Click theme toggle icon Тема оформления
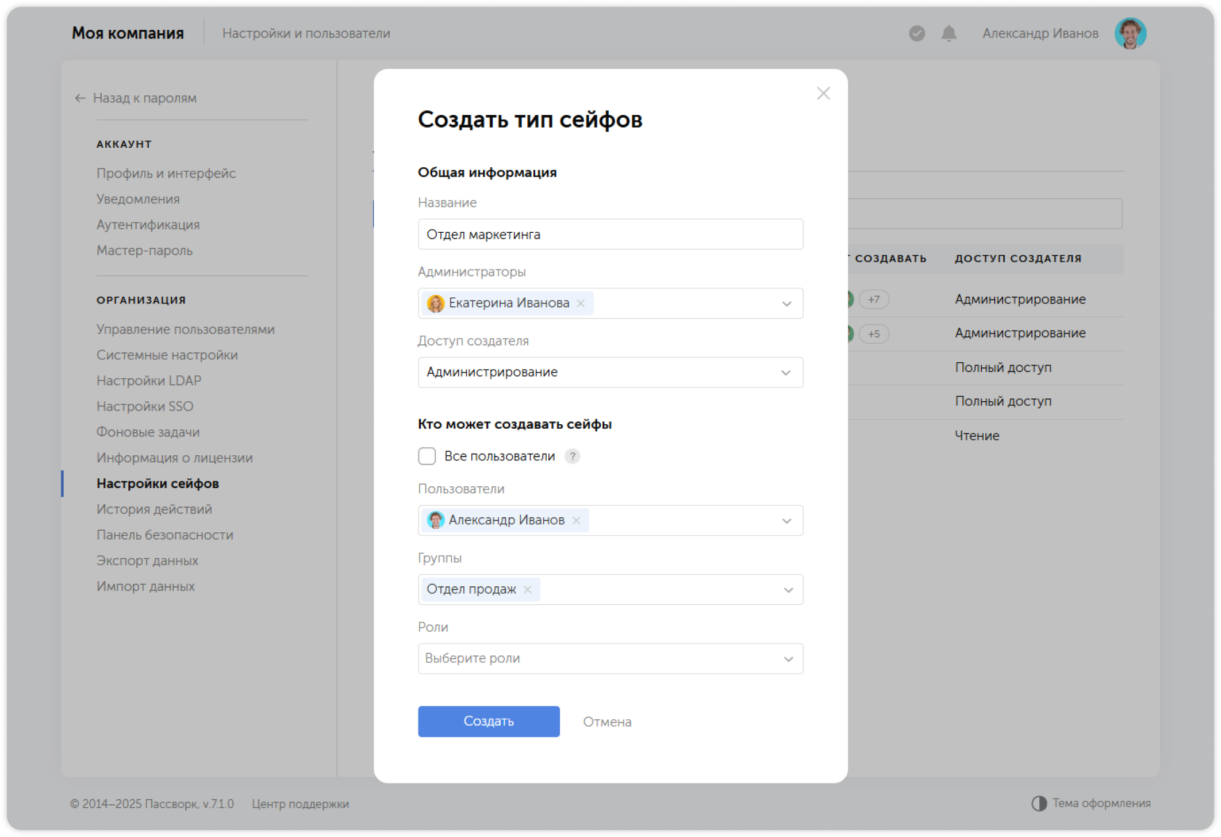 click(1039, 803)
